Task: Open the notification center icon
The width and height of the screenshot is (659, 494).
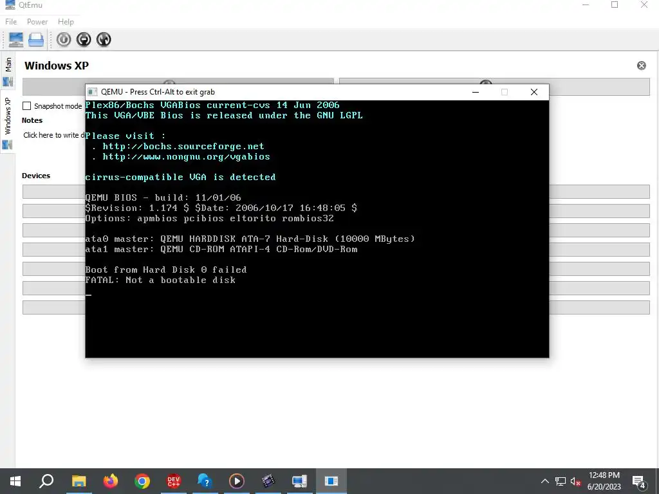Action: [x=638, y=481]
